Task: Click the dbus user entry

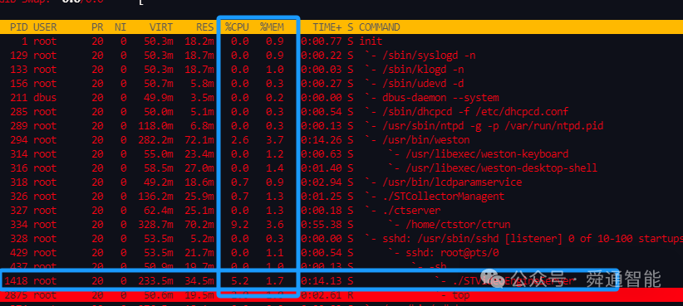Action: pos(45,98)
